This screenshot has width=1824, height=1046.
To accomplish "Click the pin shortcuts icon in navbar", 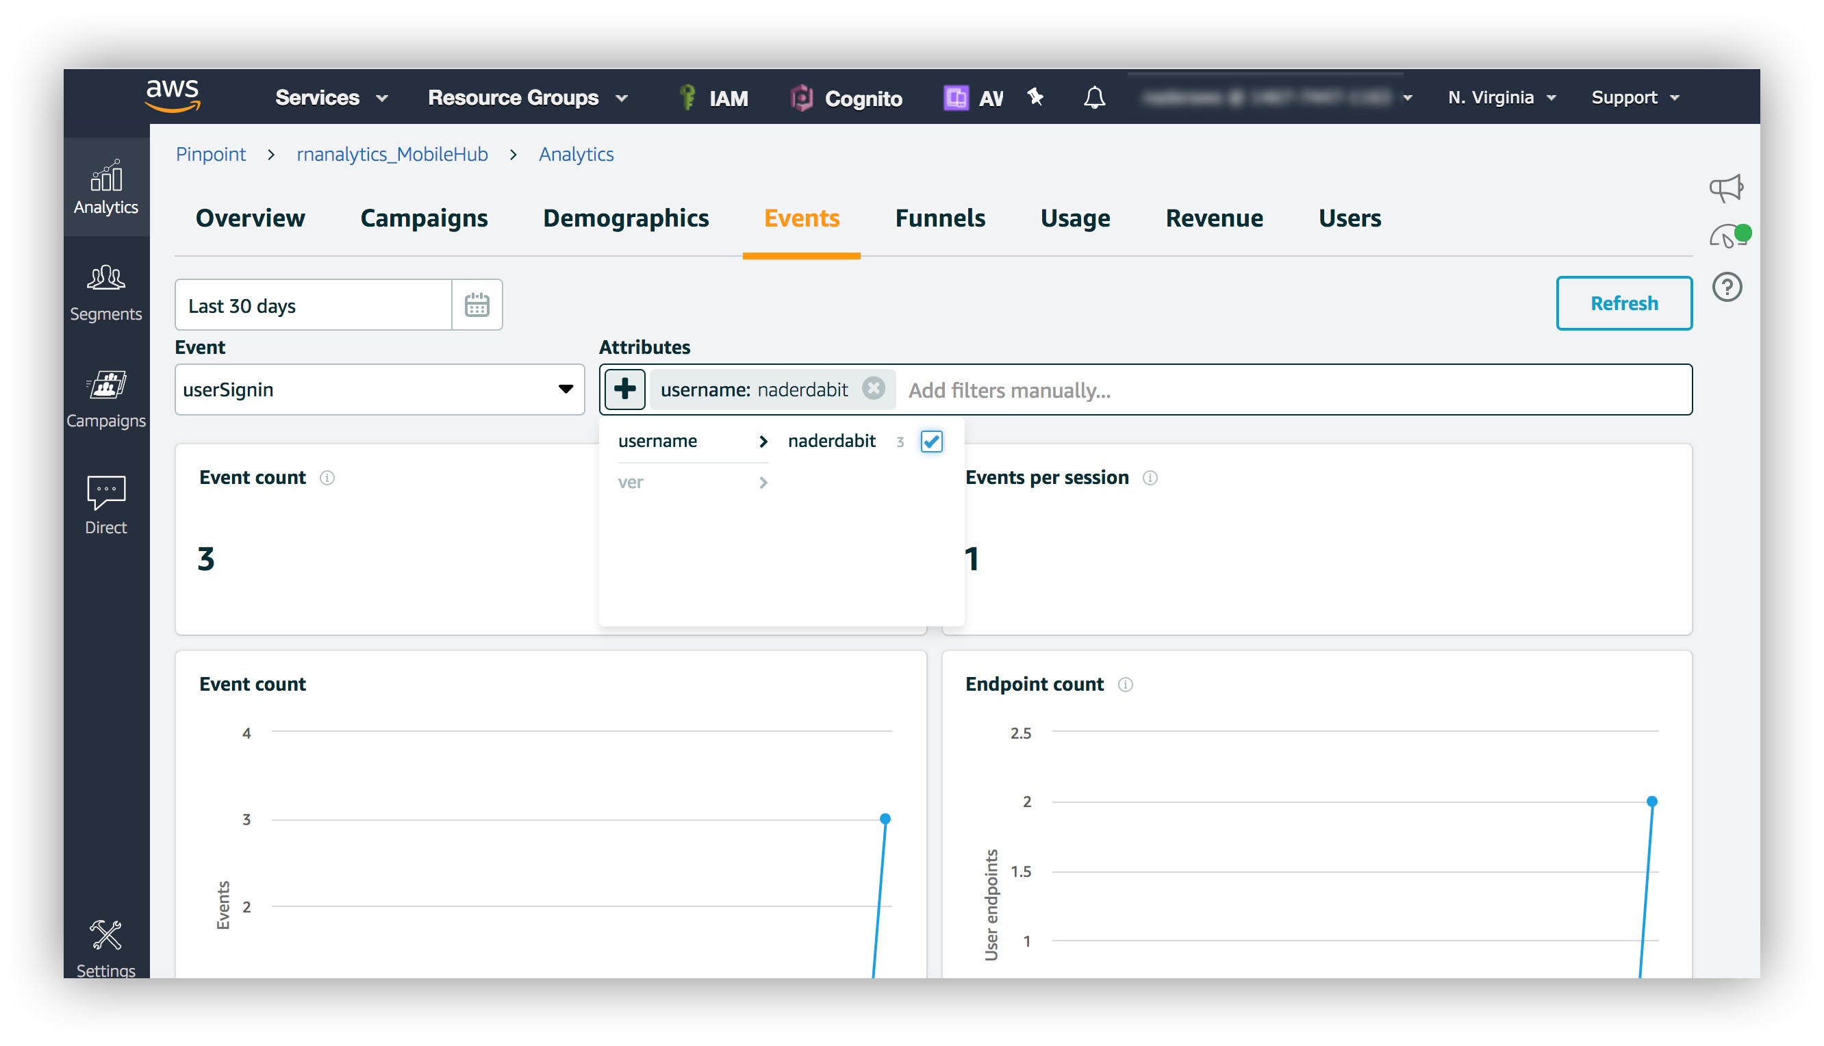I will (1035, 97).
